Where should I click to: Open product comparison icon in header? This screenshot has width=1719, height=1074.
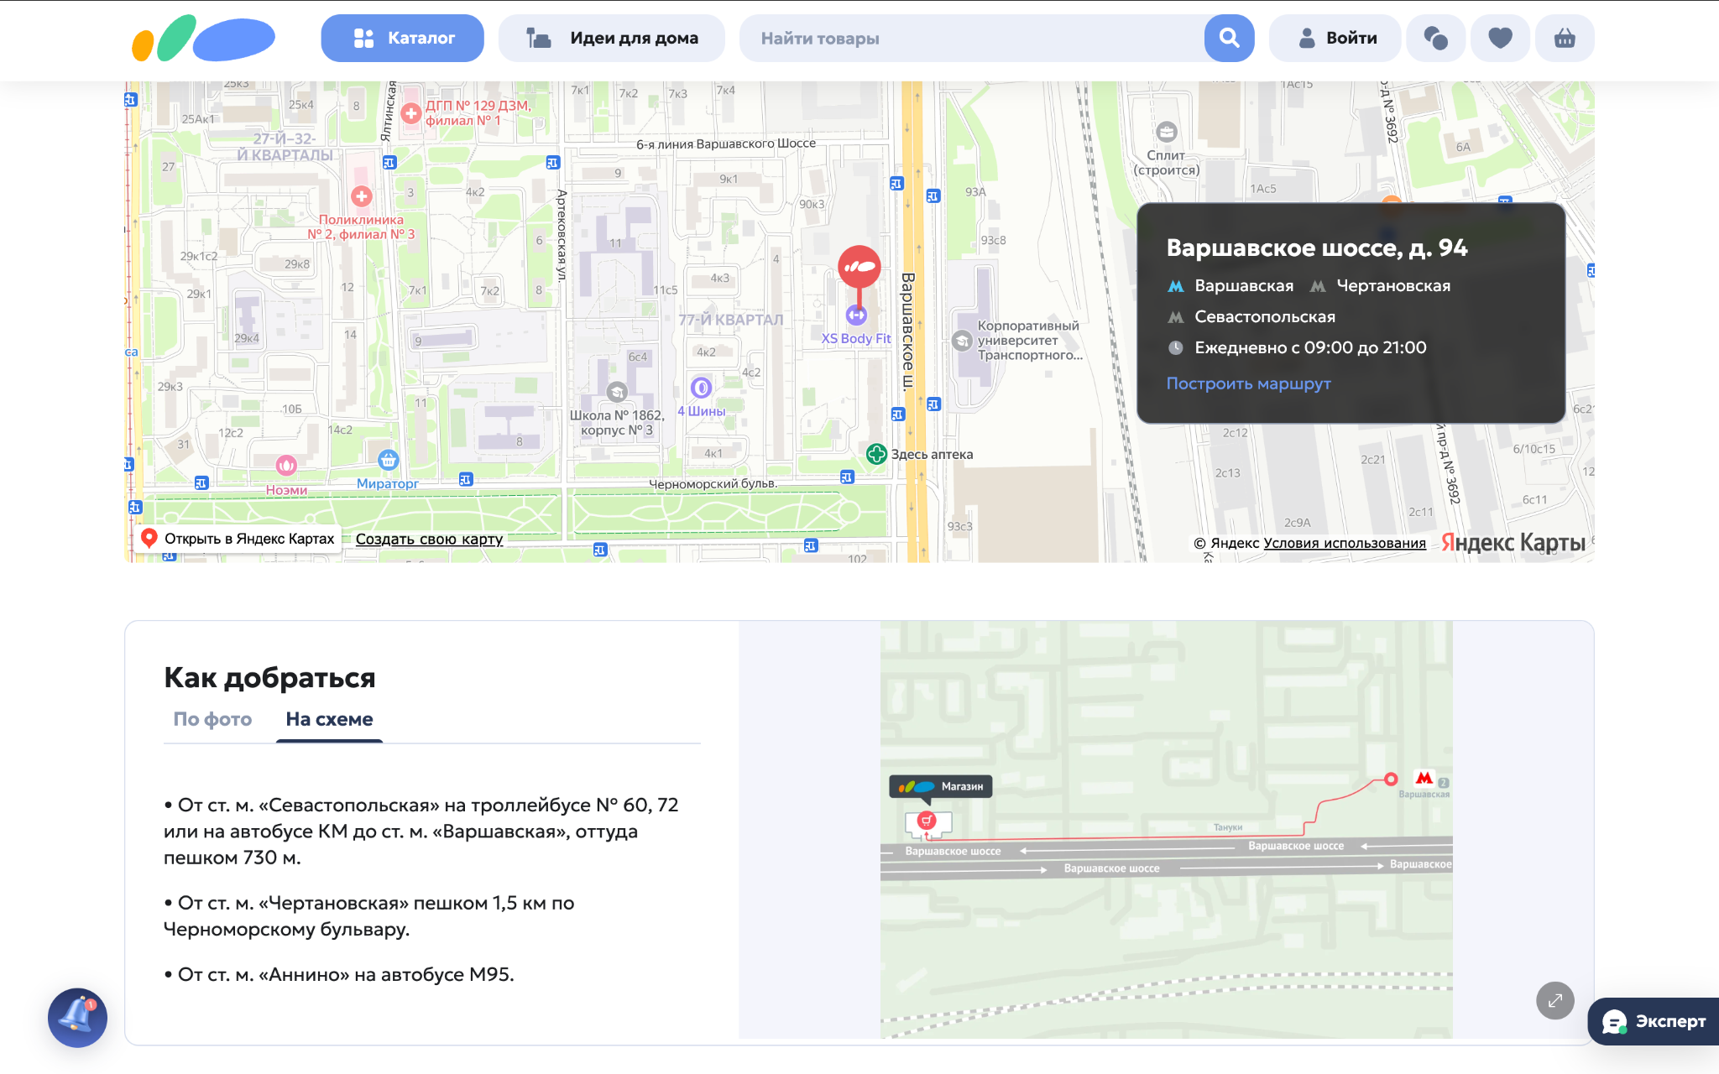pos(1436,39)
